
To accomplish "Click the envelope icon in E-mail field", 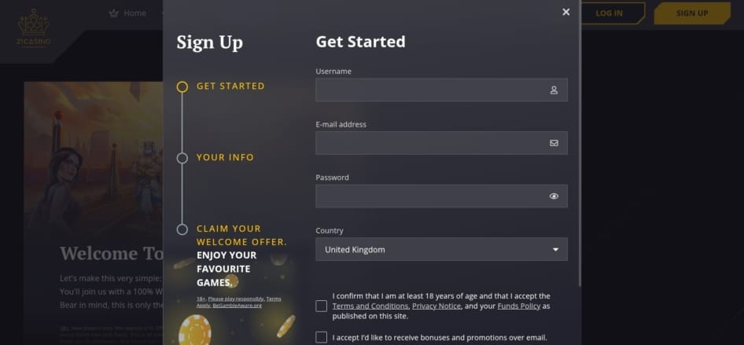I will pyautogui.click(x=554, y=143).
